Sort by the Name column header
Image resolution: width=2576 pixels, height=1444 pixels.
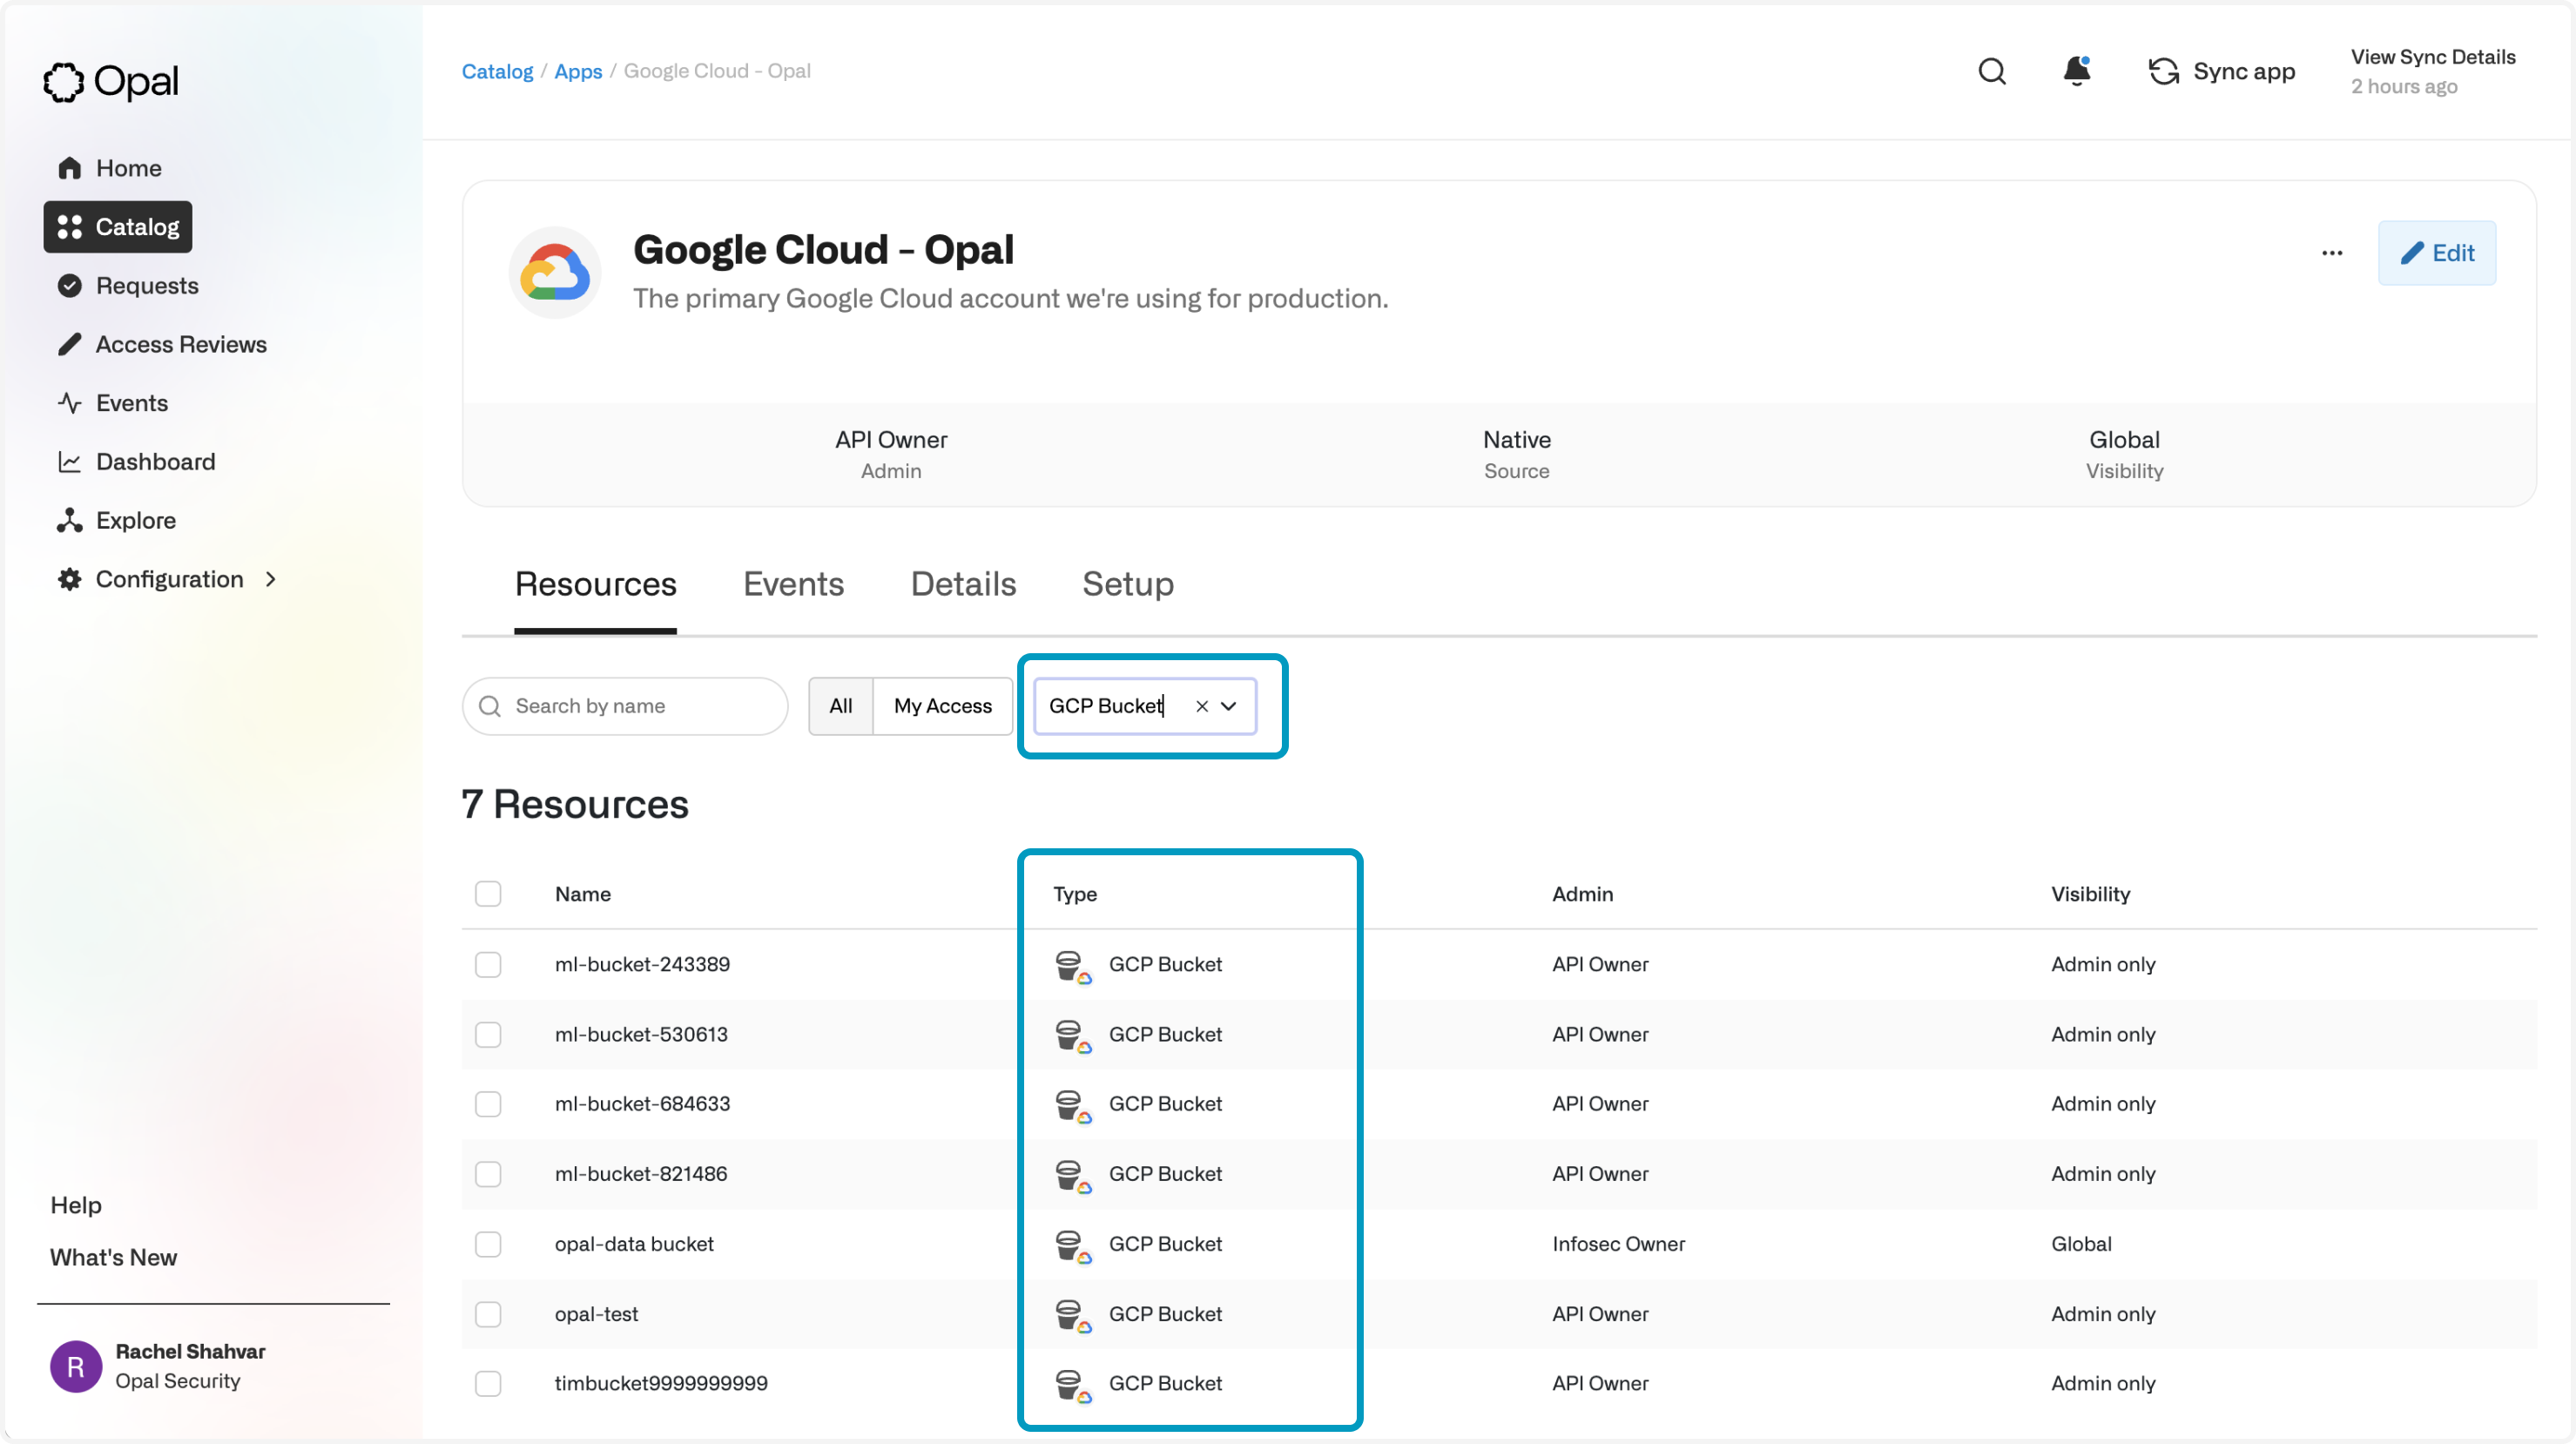pos(583,894)
